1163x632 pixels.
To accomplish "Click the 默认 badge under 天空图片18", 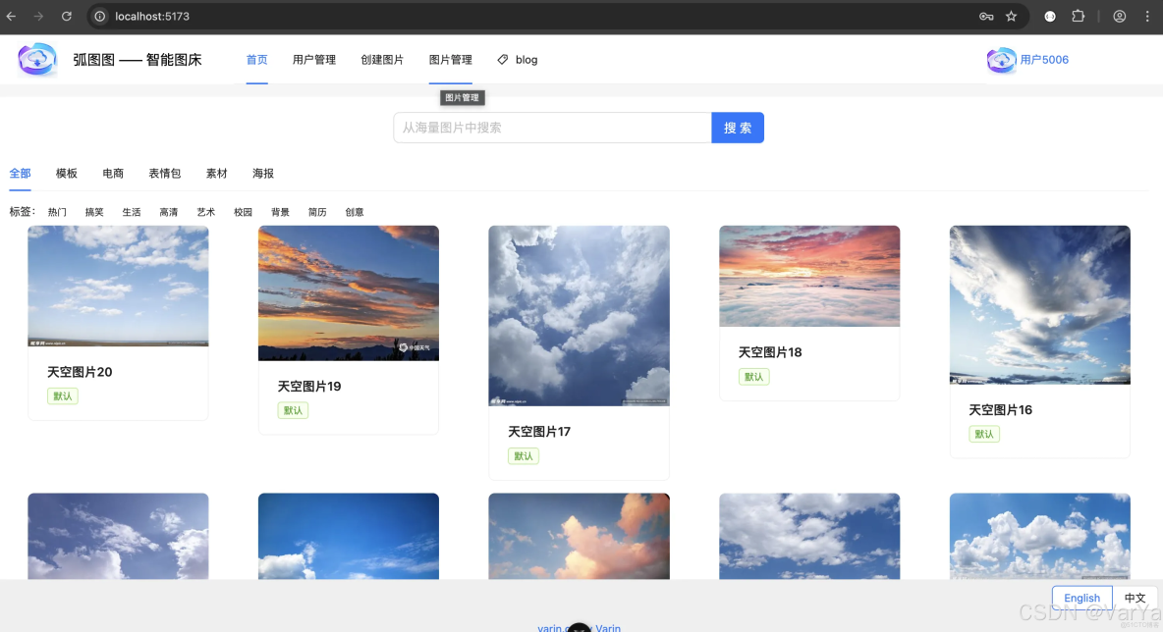I will click(x=753, y=376).
